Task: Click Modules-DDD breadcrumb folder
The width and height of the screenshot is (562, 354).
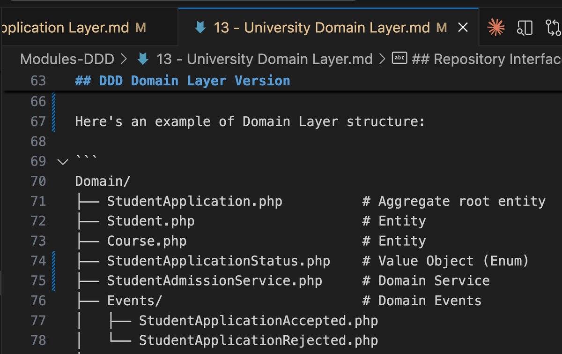Action: click(x=67, y=59)
